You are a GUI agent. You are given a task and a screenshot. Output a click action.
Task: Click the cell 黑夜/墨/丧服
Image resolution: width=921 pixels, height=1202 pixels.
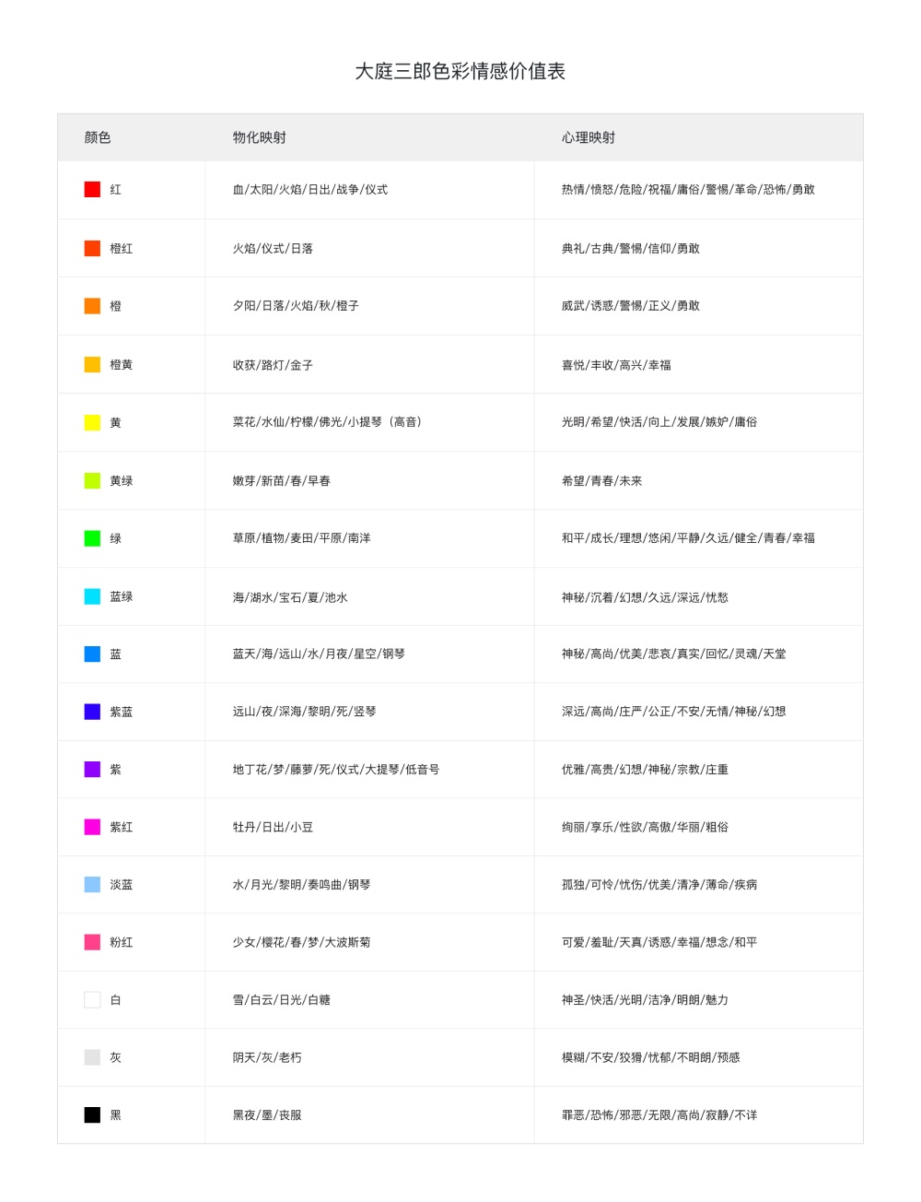click(369, 1114)
